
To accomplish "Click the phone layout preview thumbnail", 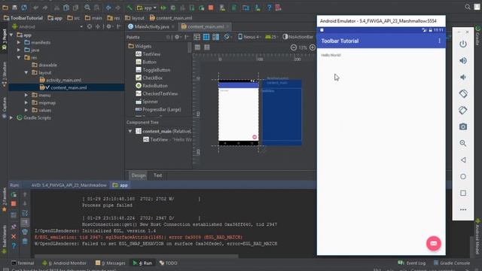I will point(238,112).
